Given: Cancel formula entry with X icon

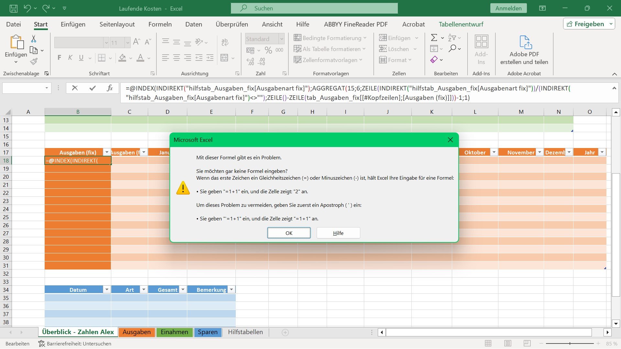Looking at the screenshot, I should tap(75, 88).
